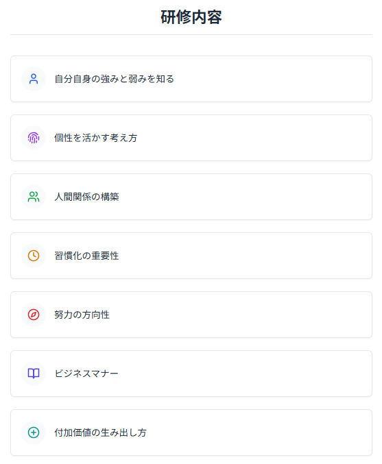Click empty area of the 人間関係の構築 card
The width and height of the screenshot is (382, 464).
coord(243,197)
